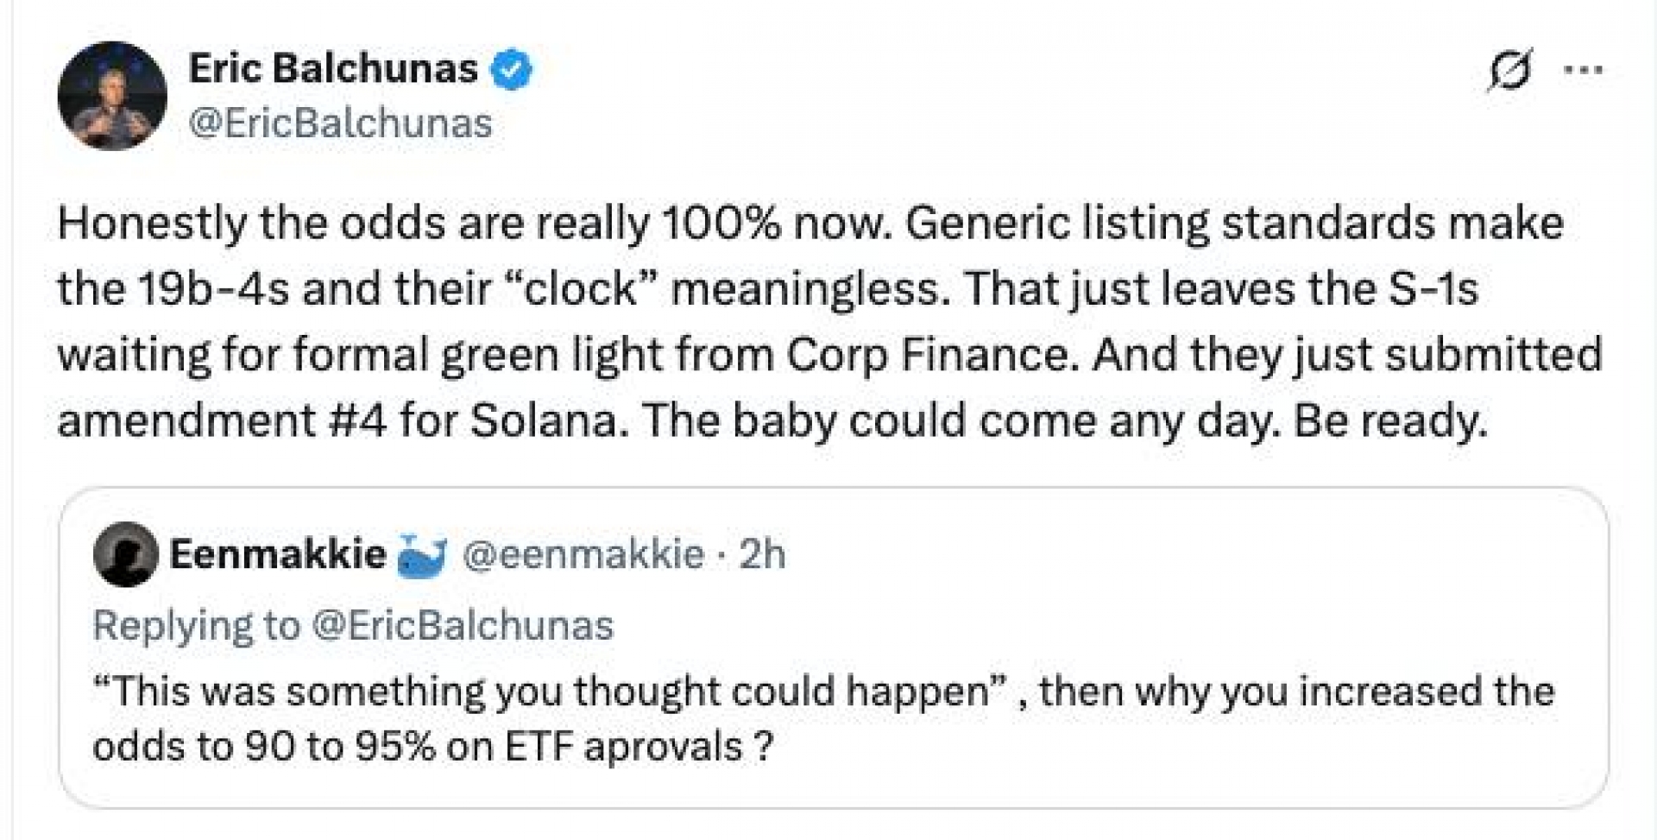Open the @EricBalchunas mention in Replying to
Viewport: 1657px width, 840px height.
click(462, 625)
